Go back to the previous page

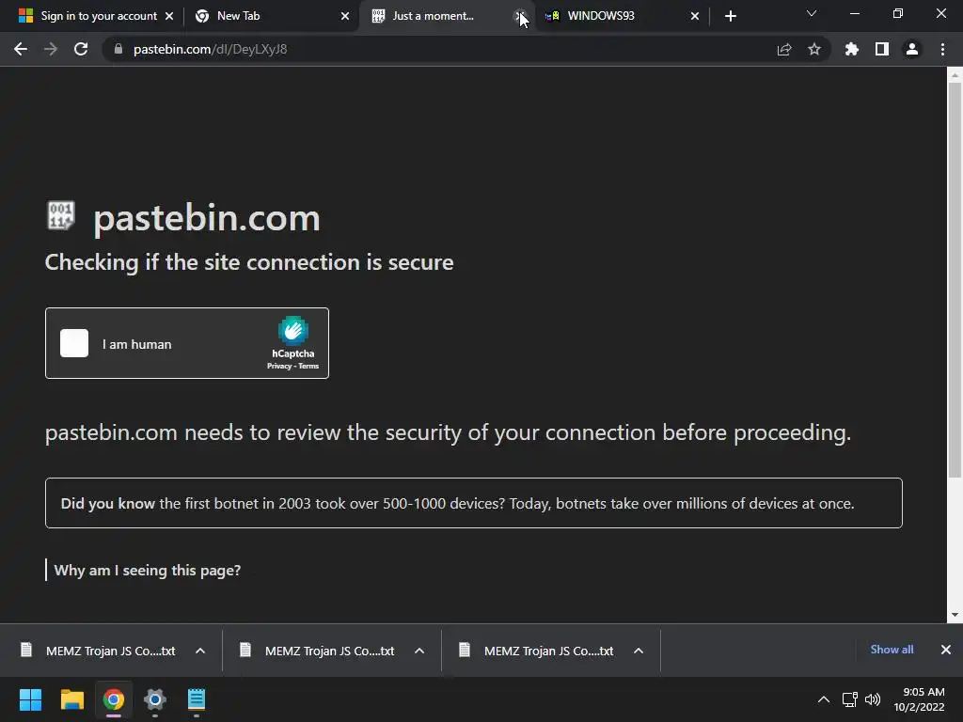coord(21,49)
